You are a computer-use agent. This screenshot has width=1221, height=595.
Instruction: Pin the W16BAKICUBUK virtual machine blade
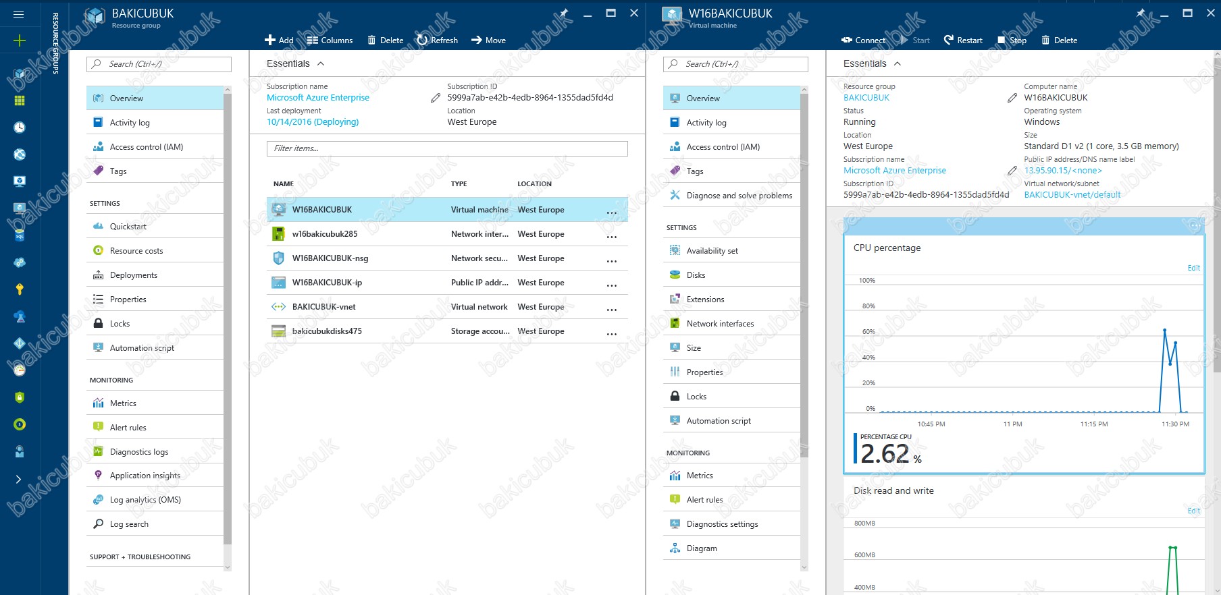1141,13
